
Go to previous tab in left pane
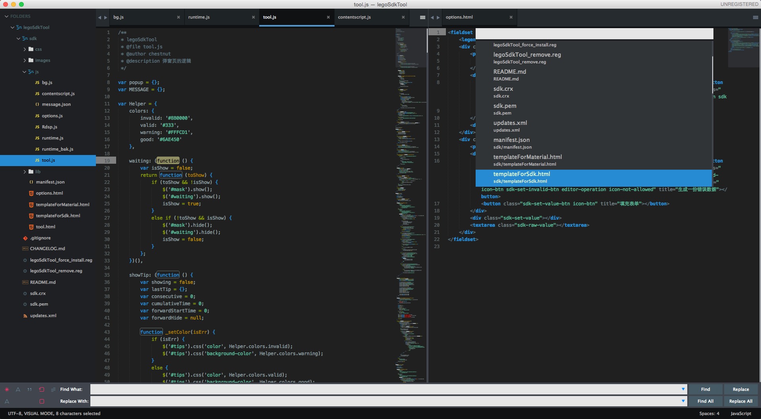coord(99,17)
